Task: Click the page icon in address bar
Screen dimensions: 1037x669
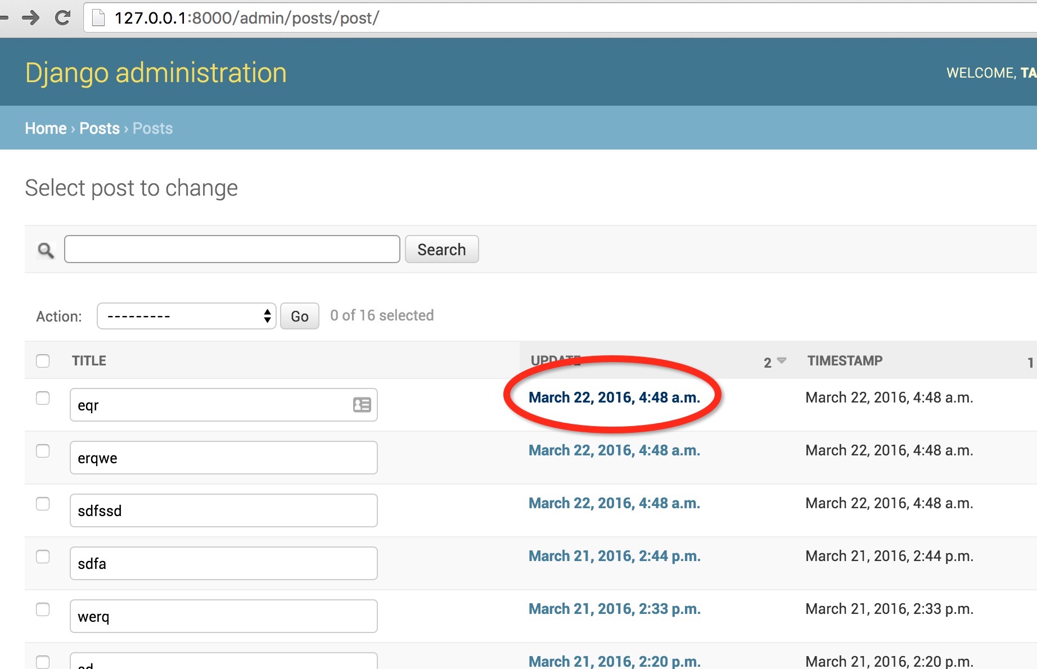Action: click(x=98, y=18)
